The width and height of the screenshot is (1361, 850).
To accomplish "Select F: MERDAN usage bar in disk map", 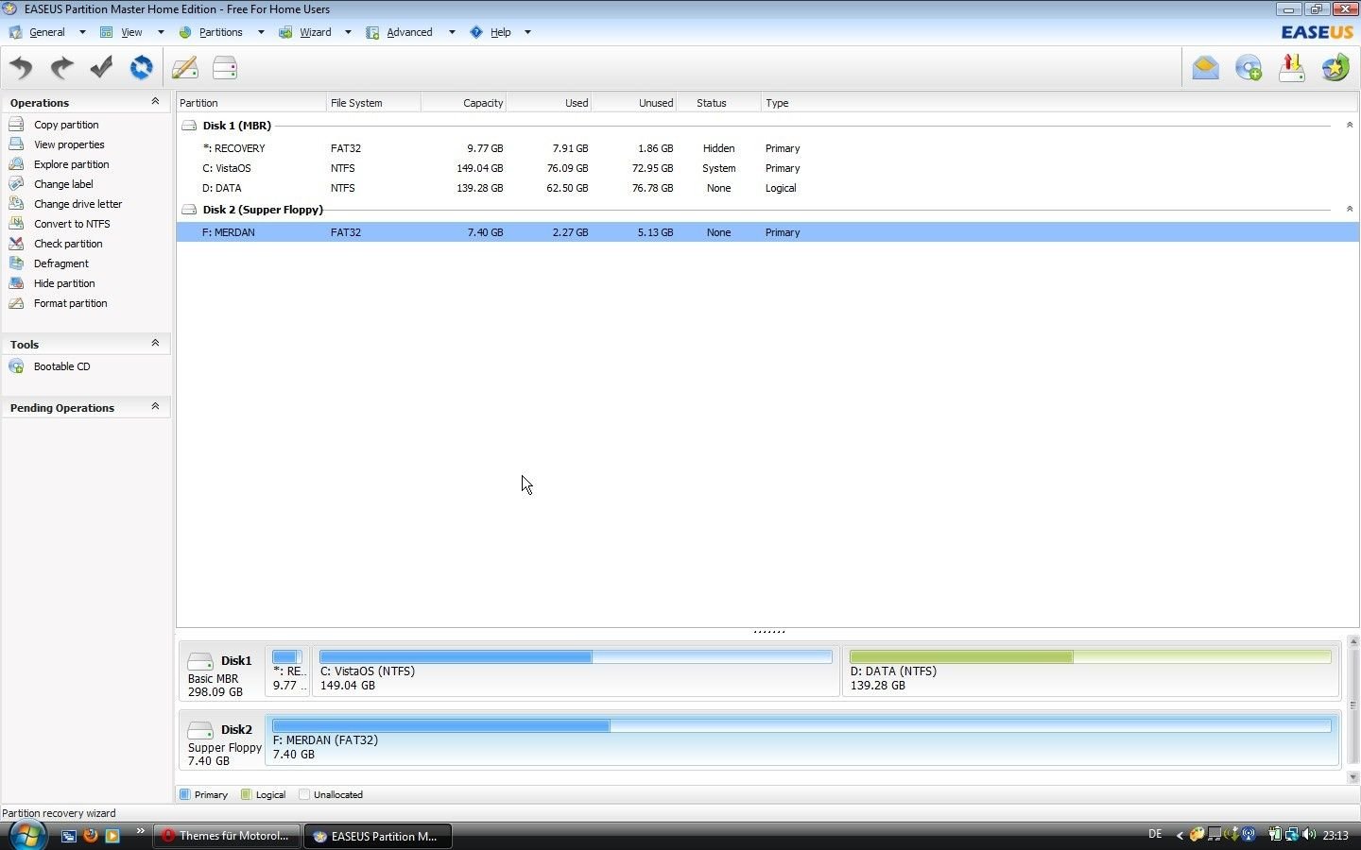I will click(801, 725).
